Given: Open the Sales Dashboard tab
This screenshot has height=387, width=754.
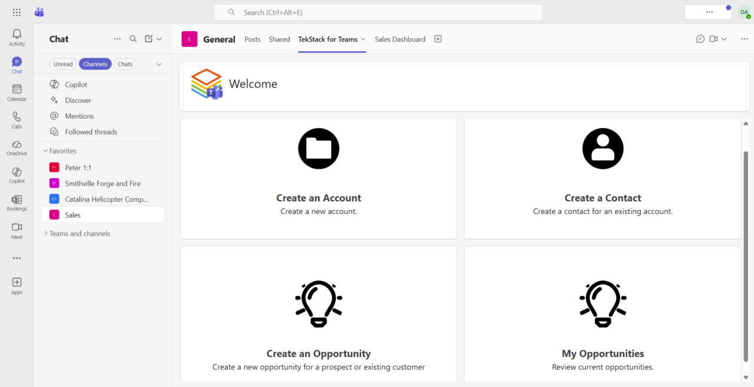Looking at the screenshot, I should (x=400, y=39).
